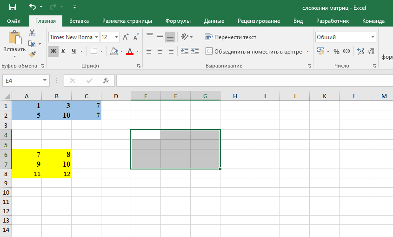This screenshot has height=237, width=393.
Task: Paste with the Вставить clipboard icon
Action: click(x=15, y=38)
